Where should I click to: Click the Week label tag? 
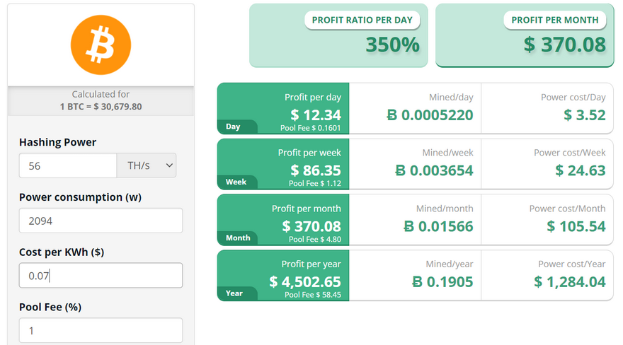(x=236, y=182)
